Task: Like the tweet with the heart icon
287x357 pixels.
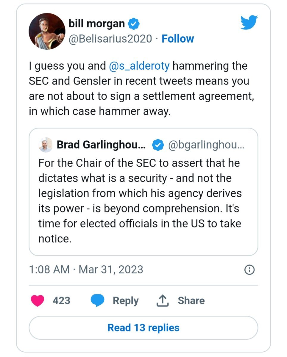Action: tap(37, 300)
